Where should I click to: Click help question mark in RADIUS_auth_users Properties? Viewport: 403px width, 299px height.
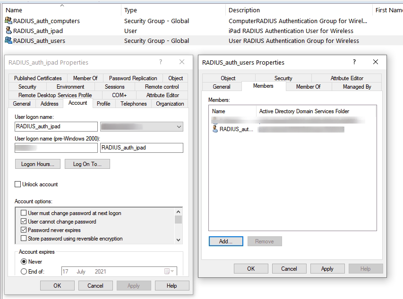(354, 62)
